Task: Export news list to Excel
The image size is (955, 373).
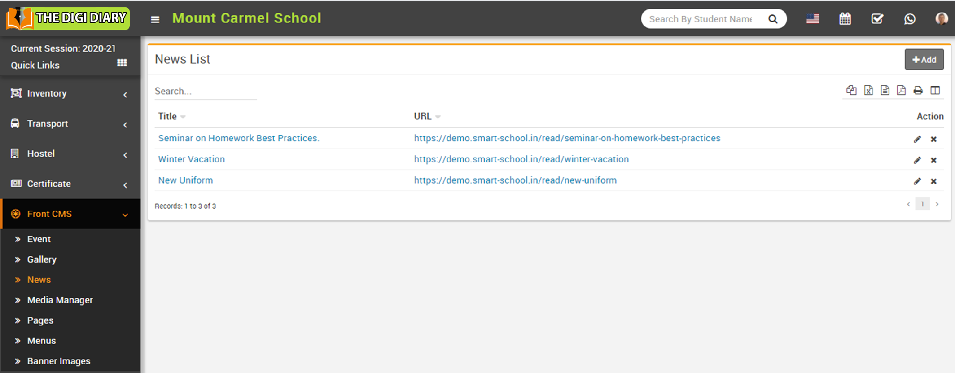Action: click(x=868, y=90)
